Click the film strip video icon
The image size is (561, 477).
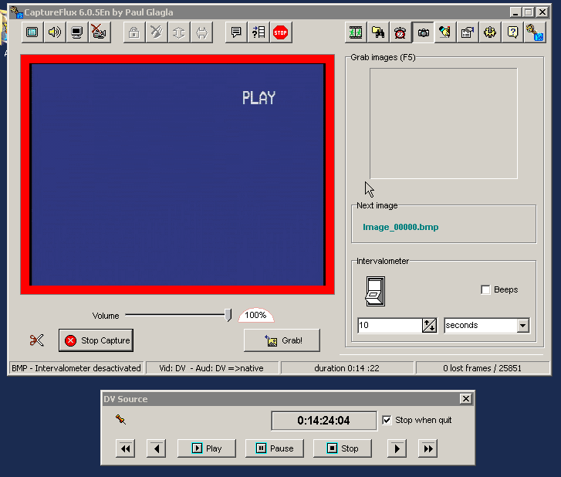tap(356, 32)
